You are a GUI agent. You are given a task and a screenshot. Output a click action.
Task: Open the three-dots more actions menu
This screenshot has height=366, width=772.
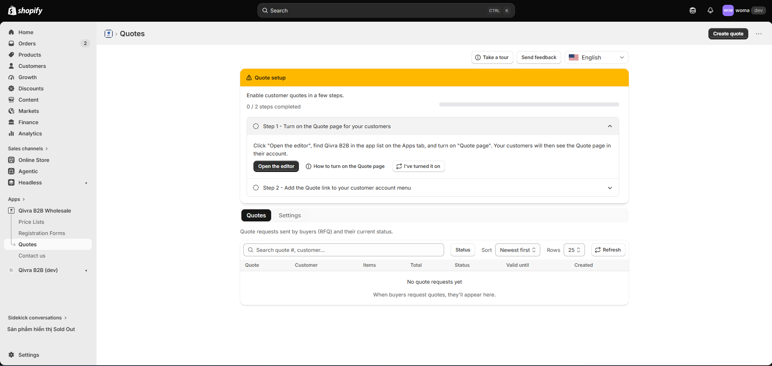(759, 34)
